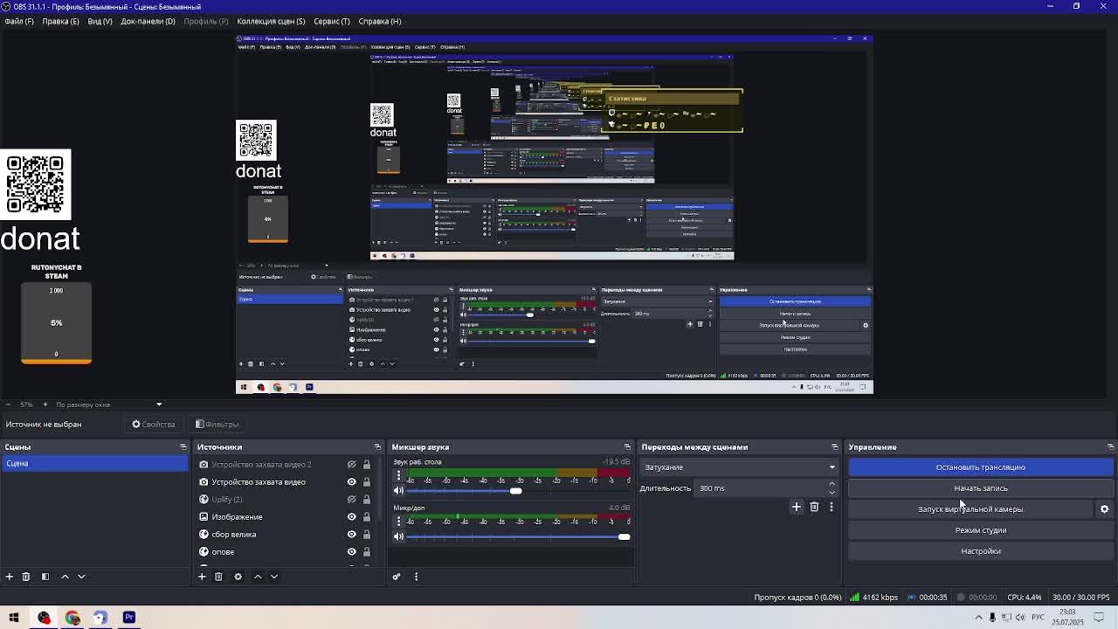Open source properties gear in Источники toolbar
The width and height of the screenshot is (1118, 629).
click(238, 577)
